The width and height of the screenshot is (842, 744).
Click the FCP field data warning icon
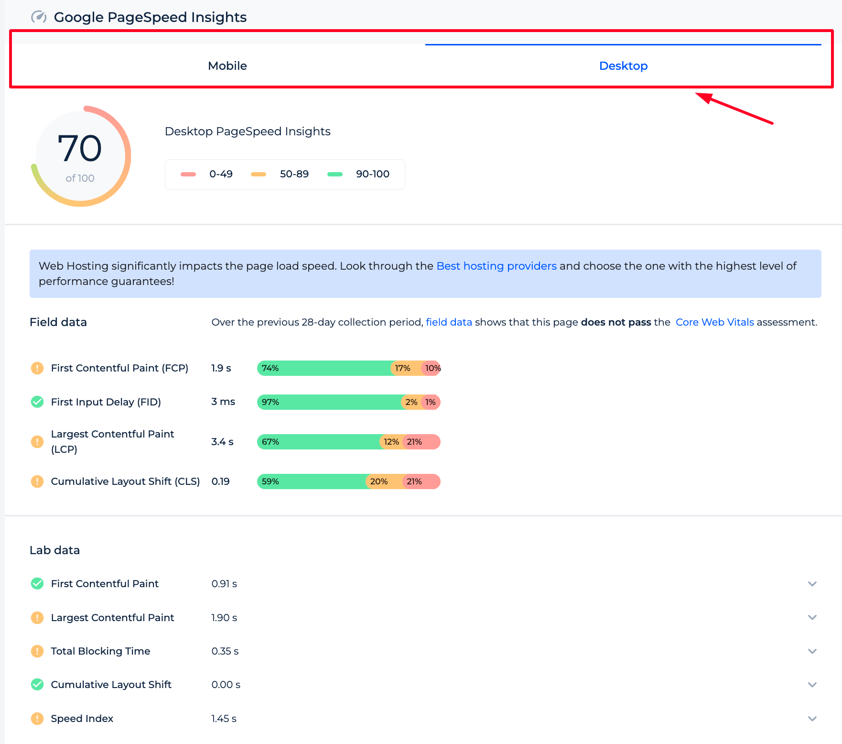tap(37, 368)
